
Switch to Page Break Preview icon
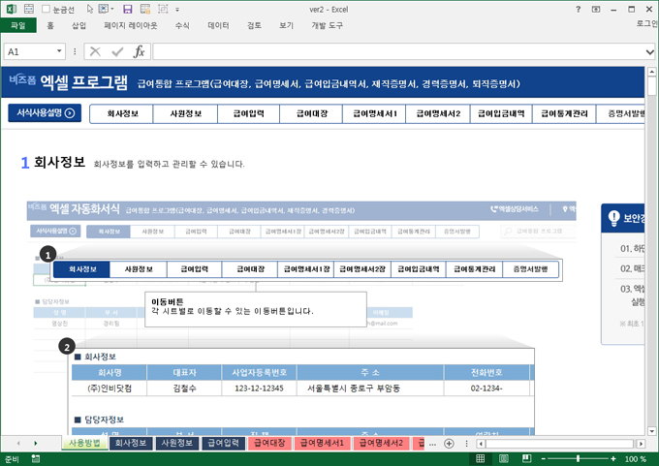pos(526,458)
